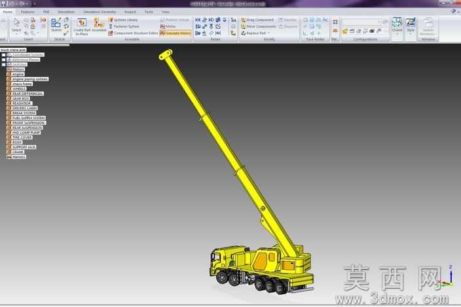Viewport: 461px width, 307px height.
Task: Click the view Style icon
Action: pos(411,22)
